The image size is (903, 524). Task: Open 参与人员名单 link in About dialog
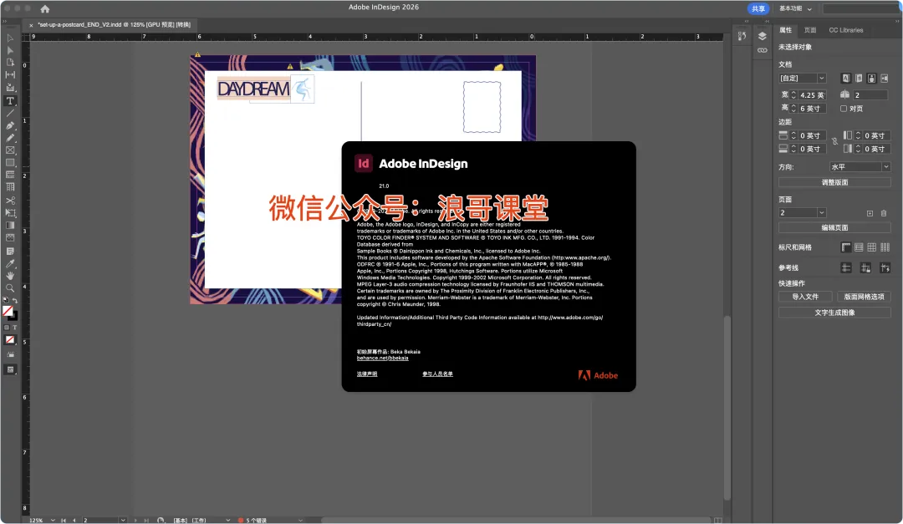pos(437,374)
